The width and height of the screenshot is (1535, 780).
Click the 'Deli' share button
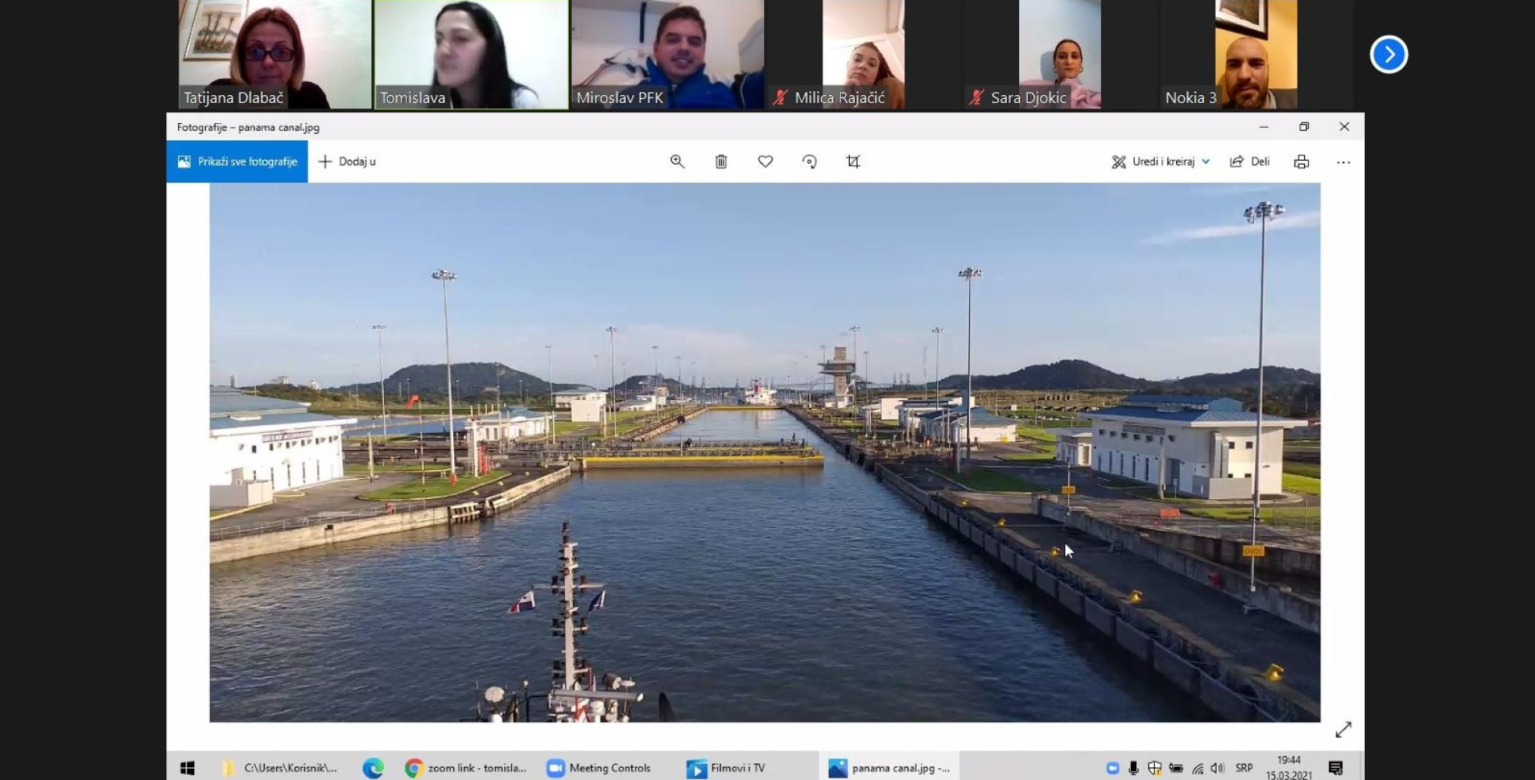(1250, 161)
